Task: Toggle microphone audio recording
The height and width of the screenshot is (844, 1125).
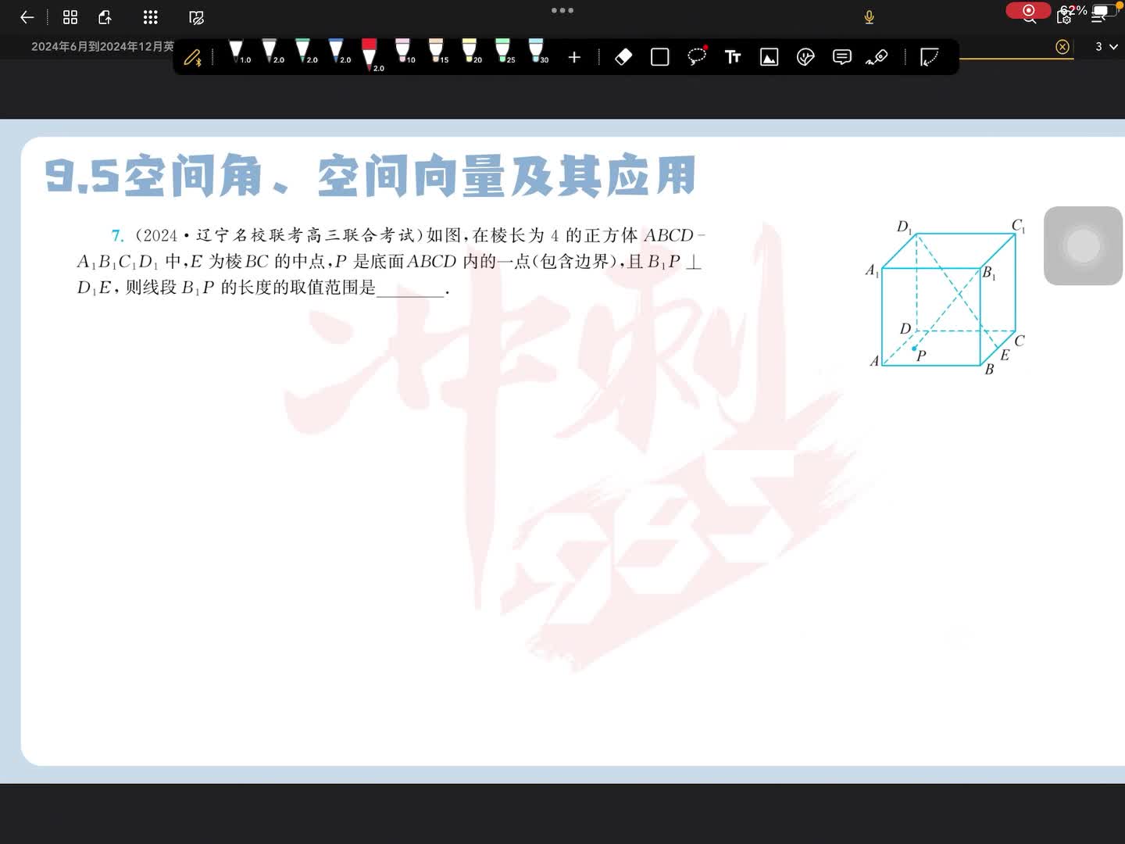Action: [869, 17]
